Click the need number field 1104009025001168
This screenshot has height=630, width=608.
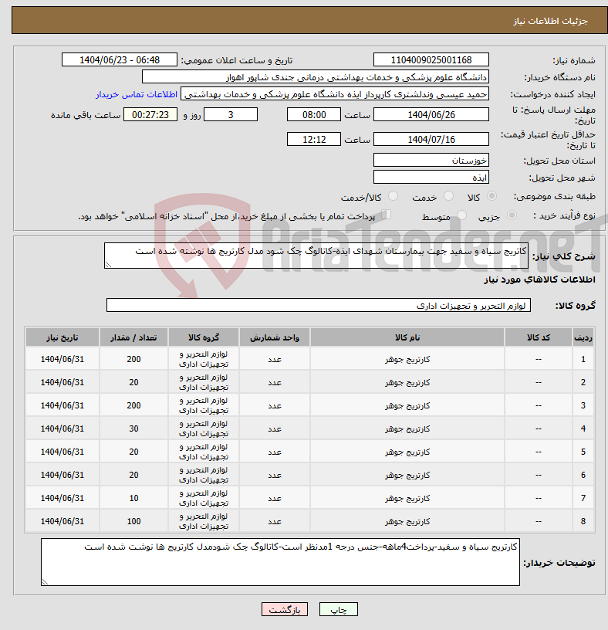431,60
